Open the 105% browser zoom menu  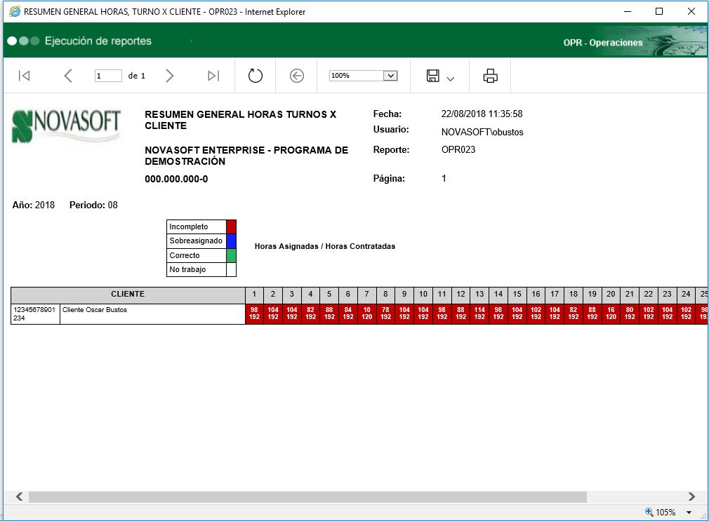pyautogui.click(x=689, y=513)
